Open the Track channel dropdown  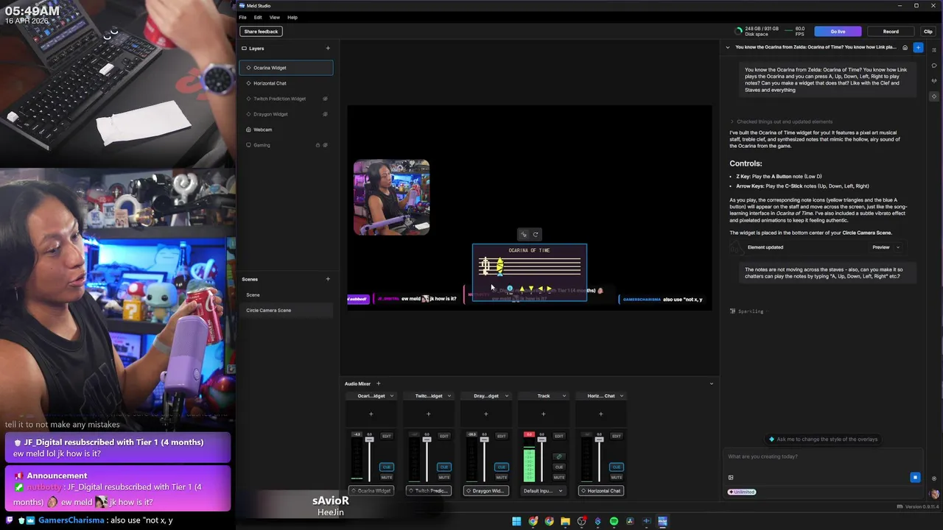pos(564,396)
